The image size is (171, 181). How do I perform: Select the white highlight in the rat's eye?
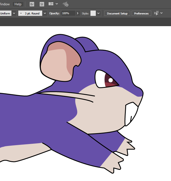coord(110,80)
